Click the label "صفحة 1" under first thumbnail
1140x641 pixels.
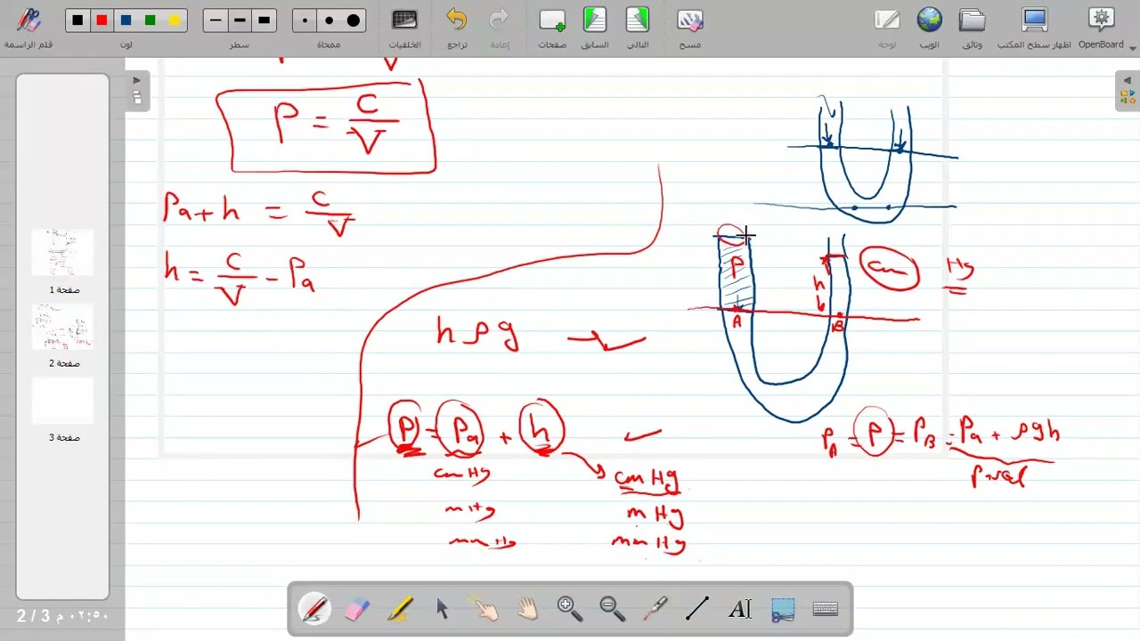[x=64, y=290]
